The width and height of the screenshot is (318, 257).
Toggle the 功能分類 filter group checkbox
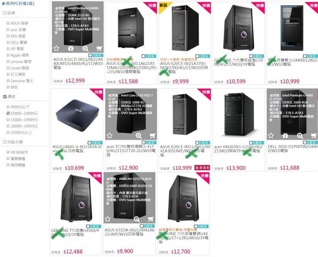pos(5,142)
